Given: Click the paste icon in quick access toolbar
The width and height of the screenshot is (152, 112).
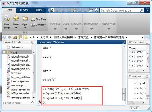Looking at the screenshot, I should pos(74,10).
